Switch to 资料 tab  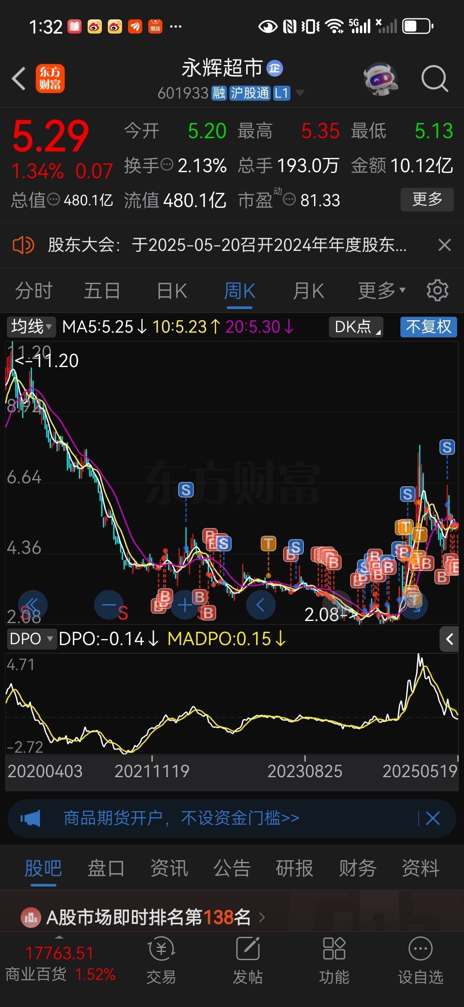click(420, 868)
